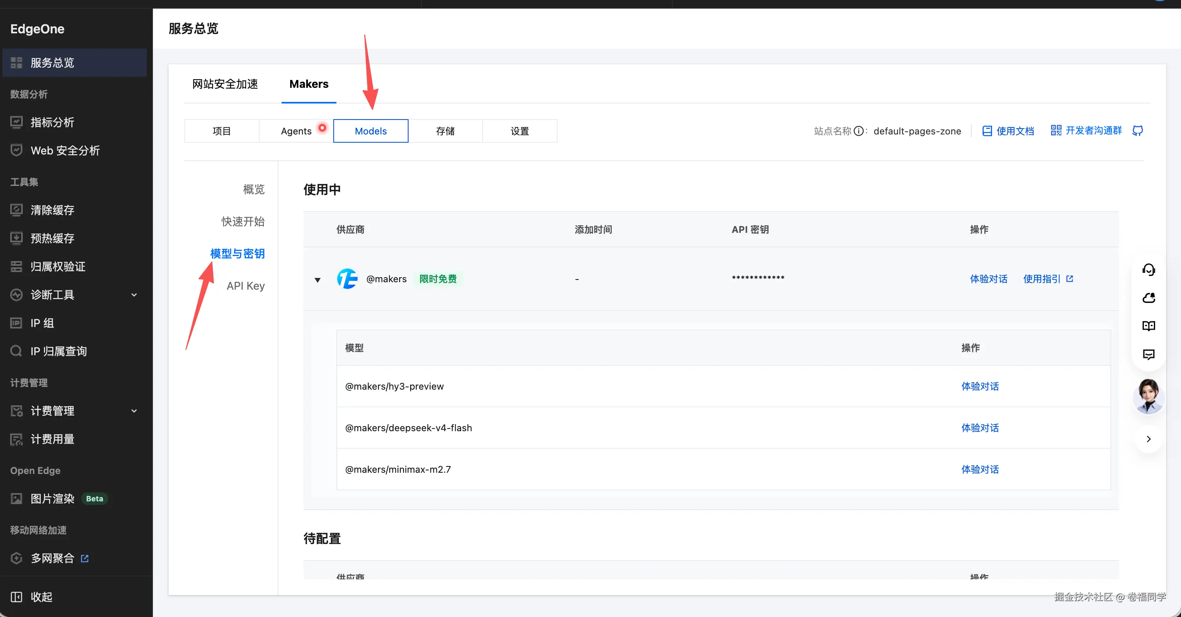The width and height of the screenshot is (1181, 617).
Task: Click the IP 归属查询 search icon
Action: pos(16,351)
